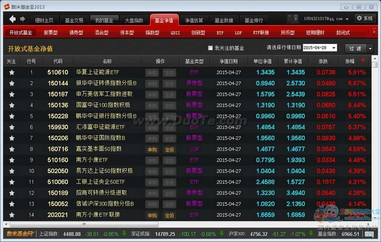Click the forward navigation arrow

22,19
